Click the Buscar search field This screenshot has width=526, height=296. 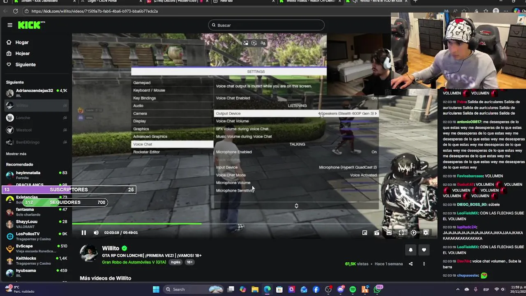coord(266,25)
